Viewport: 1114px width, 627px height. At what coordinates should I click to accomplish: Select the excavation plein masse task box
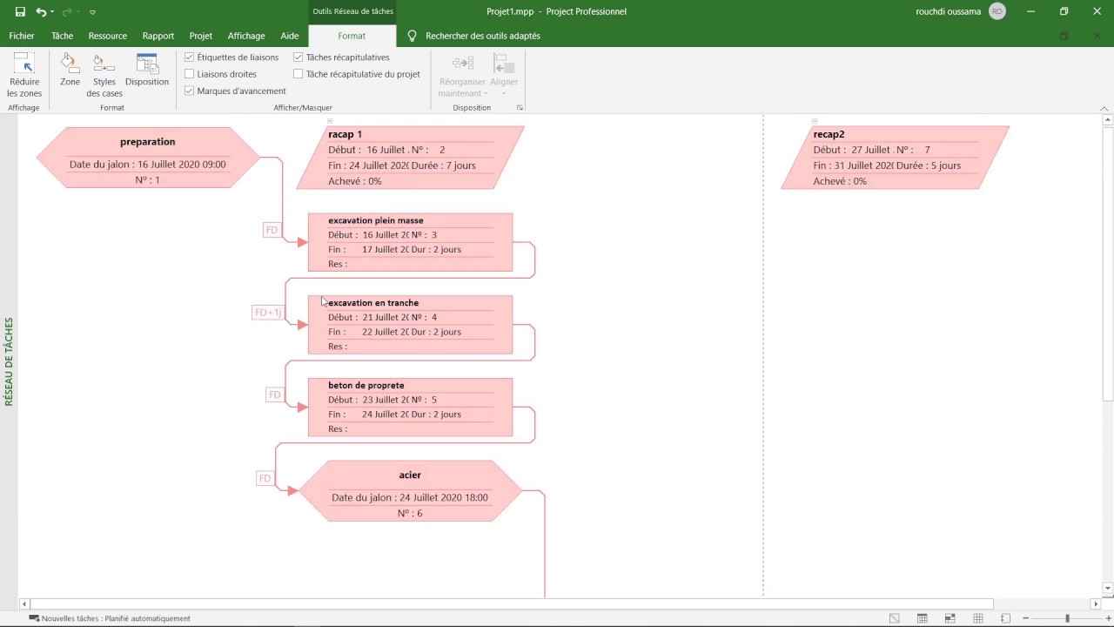click(x=410, y=242)
